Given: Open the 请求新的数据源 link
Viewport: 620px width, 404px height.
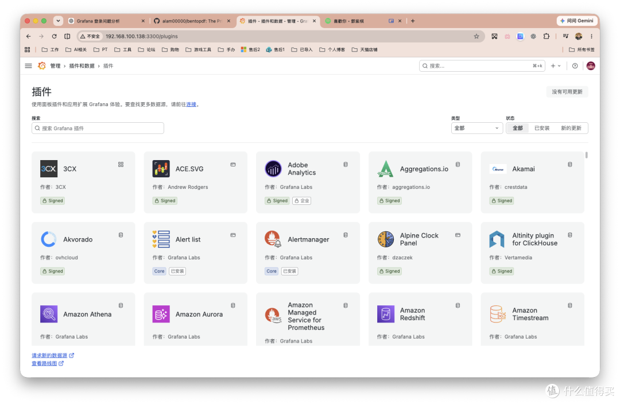Looking at the screenshot, I should coord(53,355).
